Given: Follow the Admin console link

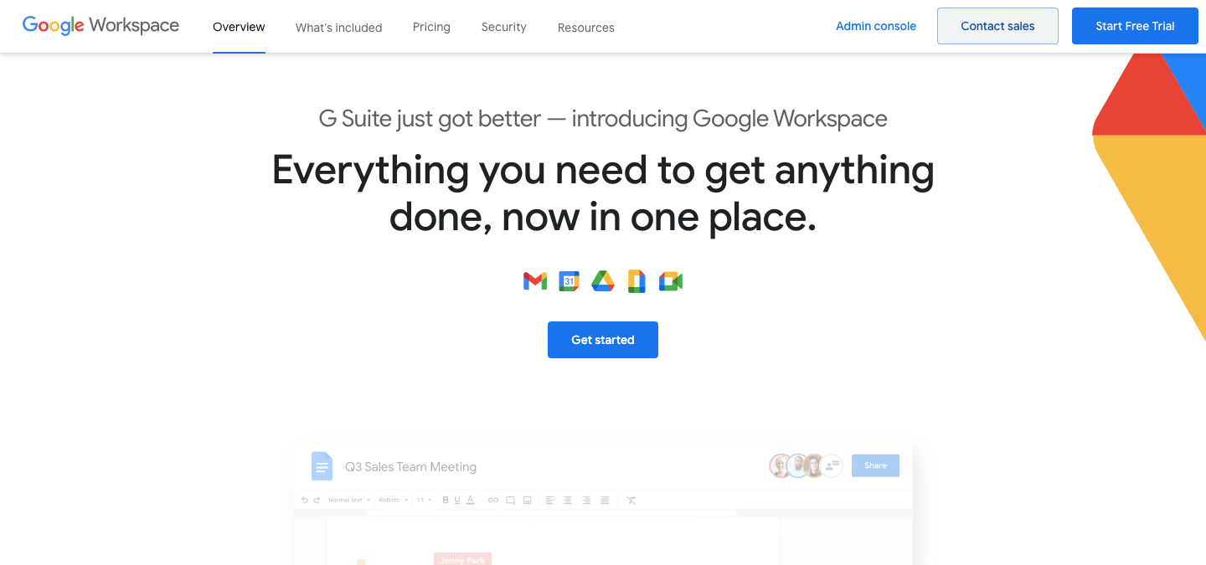Looking at the screenshot, I should click(x=876, y=26).
